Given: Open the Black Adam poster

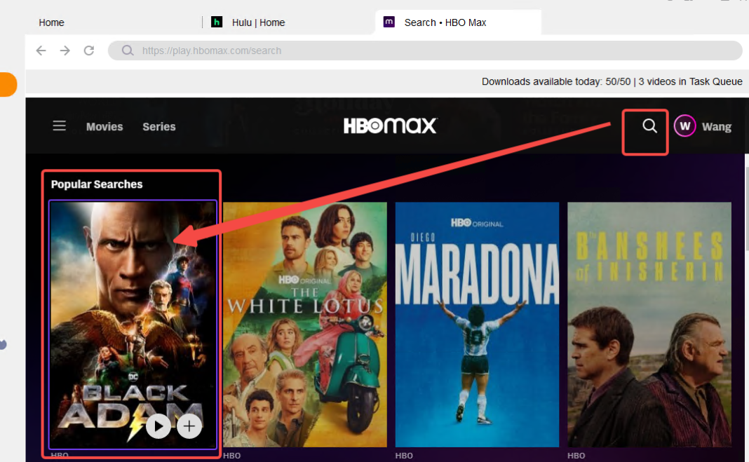Looking at the screenshot, I should tap(133, 325).
